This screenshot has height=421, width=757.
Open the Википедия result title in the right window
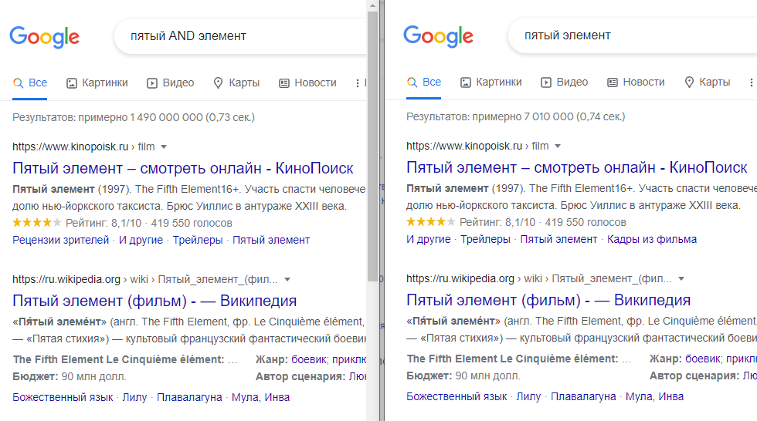click(548, 300)
